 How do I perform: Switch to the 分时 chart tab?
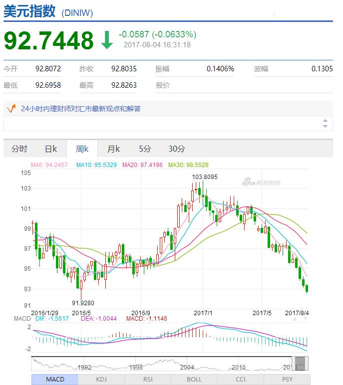pyautogui.click(x=19, y=149)
